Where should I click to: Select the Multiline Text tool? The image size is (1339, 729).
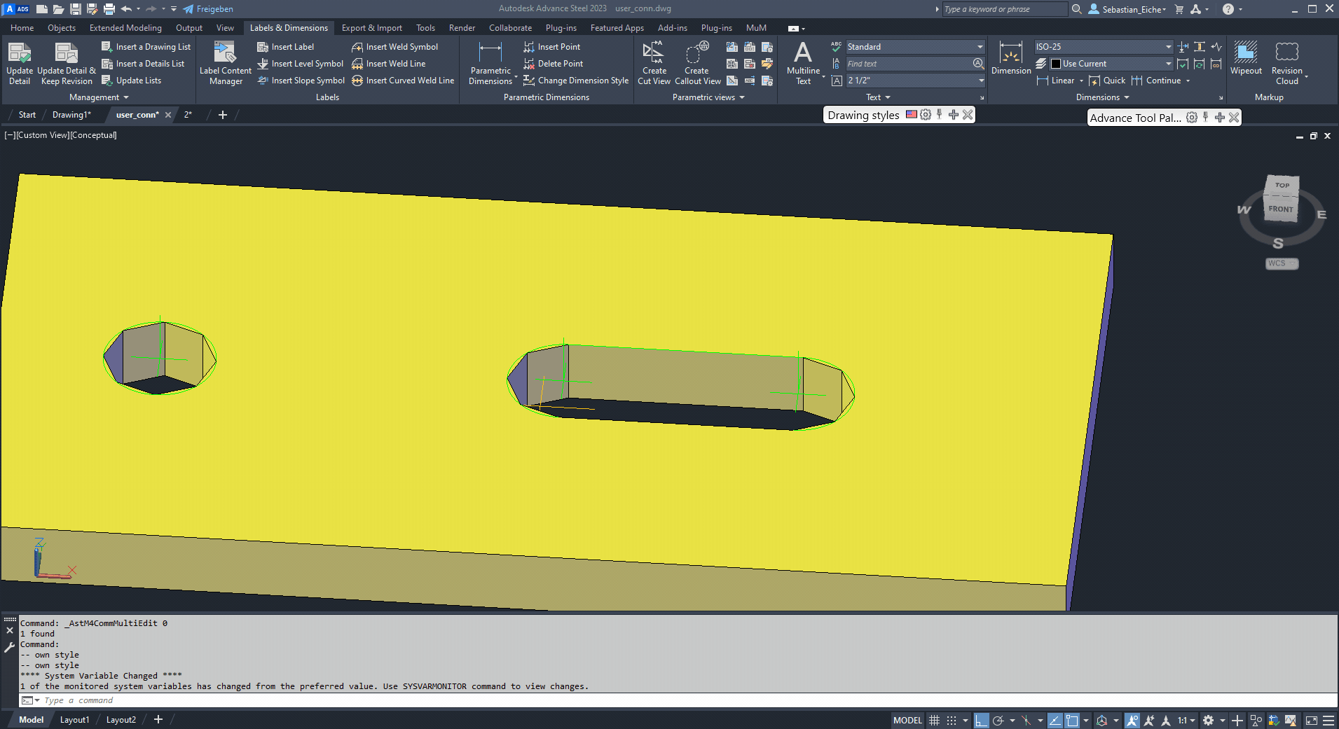803,62
